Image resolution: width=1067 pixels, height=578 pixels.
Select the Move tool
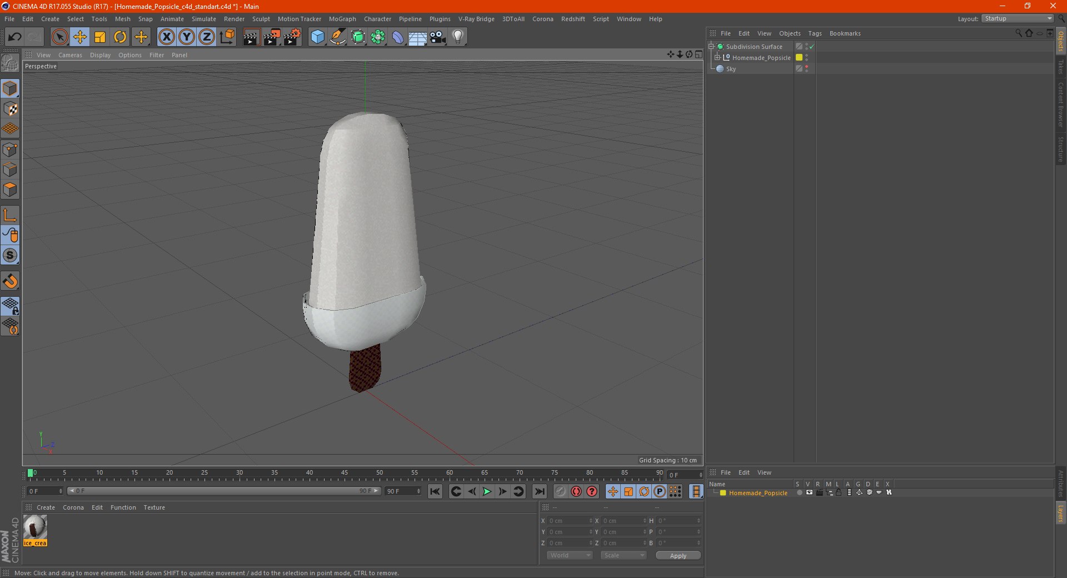pyautogui.click(x=80, y=37)
